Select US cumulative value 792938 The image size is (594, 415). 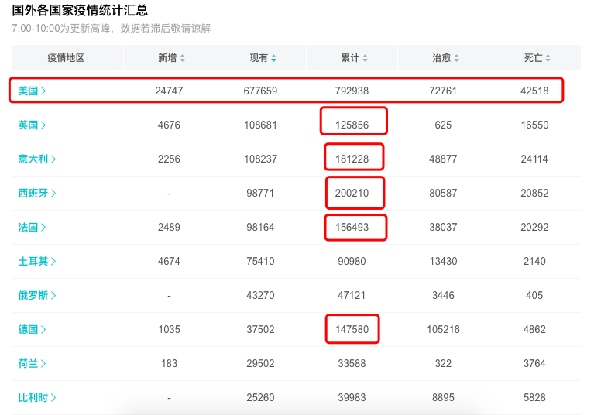pyautogui.click(x=352, y=91)
